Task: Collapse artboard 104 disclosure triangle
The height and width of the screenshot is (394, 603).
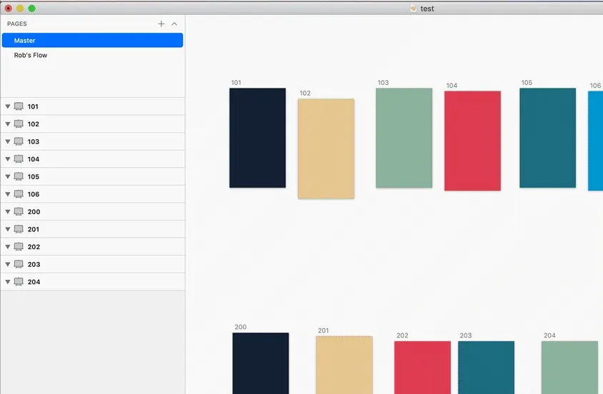Action: (8, 159)
